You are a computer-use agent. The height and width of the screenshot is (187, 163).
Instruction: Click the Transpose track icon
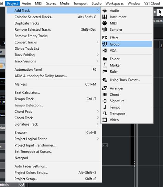tap(105, 114)
